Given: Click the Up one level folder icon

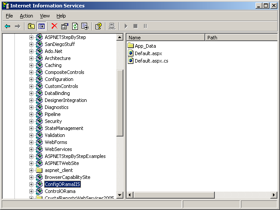Looking at the screenshot, I should tap(31, 26).
